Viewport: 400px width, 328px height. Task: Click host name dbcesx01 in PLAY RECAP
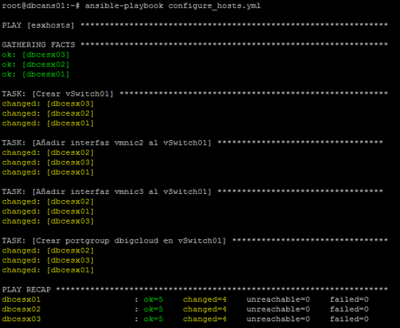tap(21, 299)
